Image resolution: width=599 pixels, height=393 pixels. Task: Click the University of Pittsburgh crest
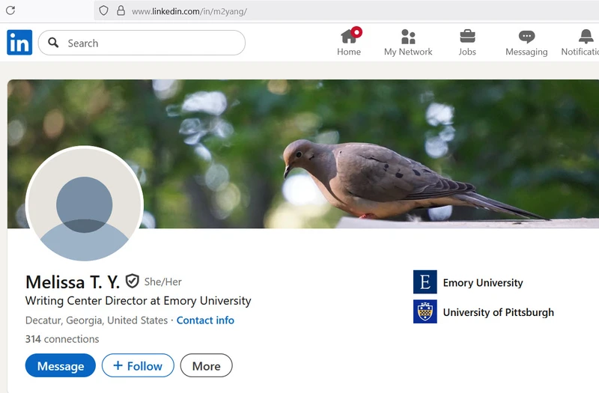tap(425, 311)
